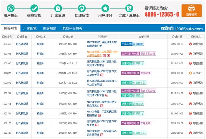Image resolution: width=206 pixels, height=139 pixels.
Task: Switch to the 投诉视频 tab
Action: pos(49,28)
